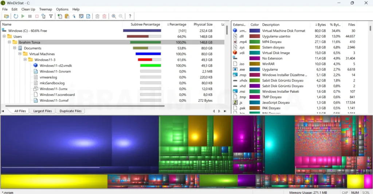Click the .vdi orange cube extension icon
This screenshot has height=194, width=373.
click(235, 53)
